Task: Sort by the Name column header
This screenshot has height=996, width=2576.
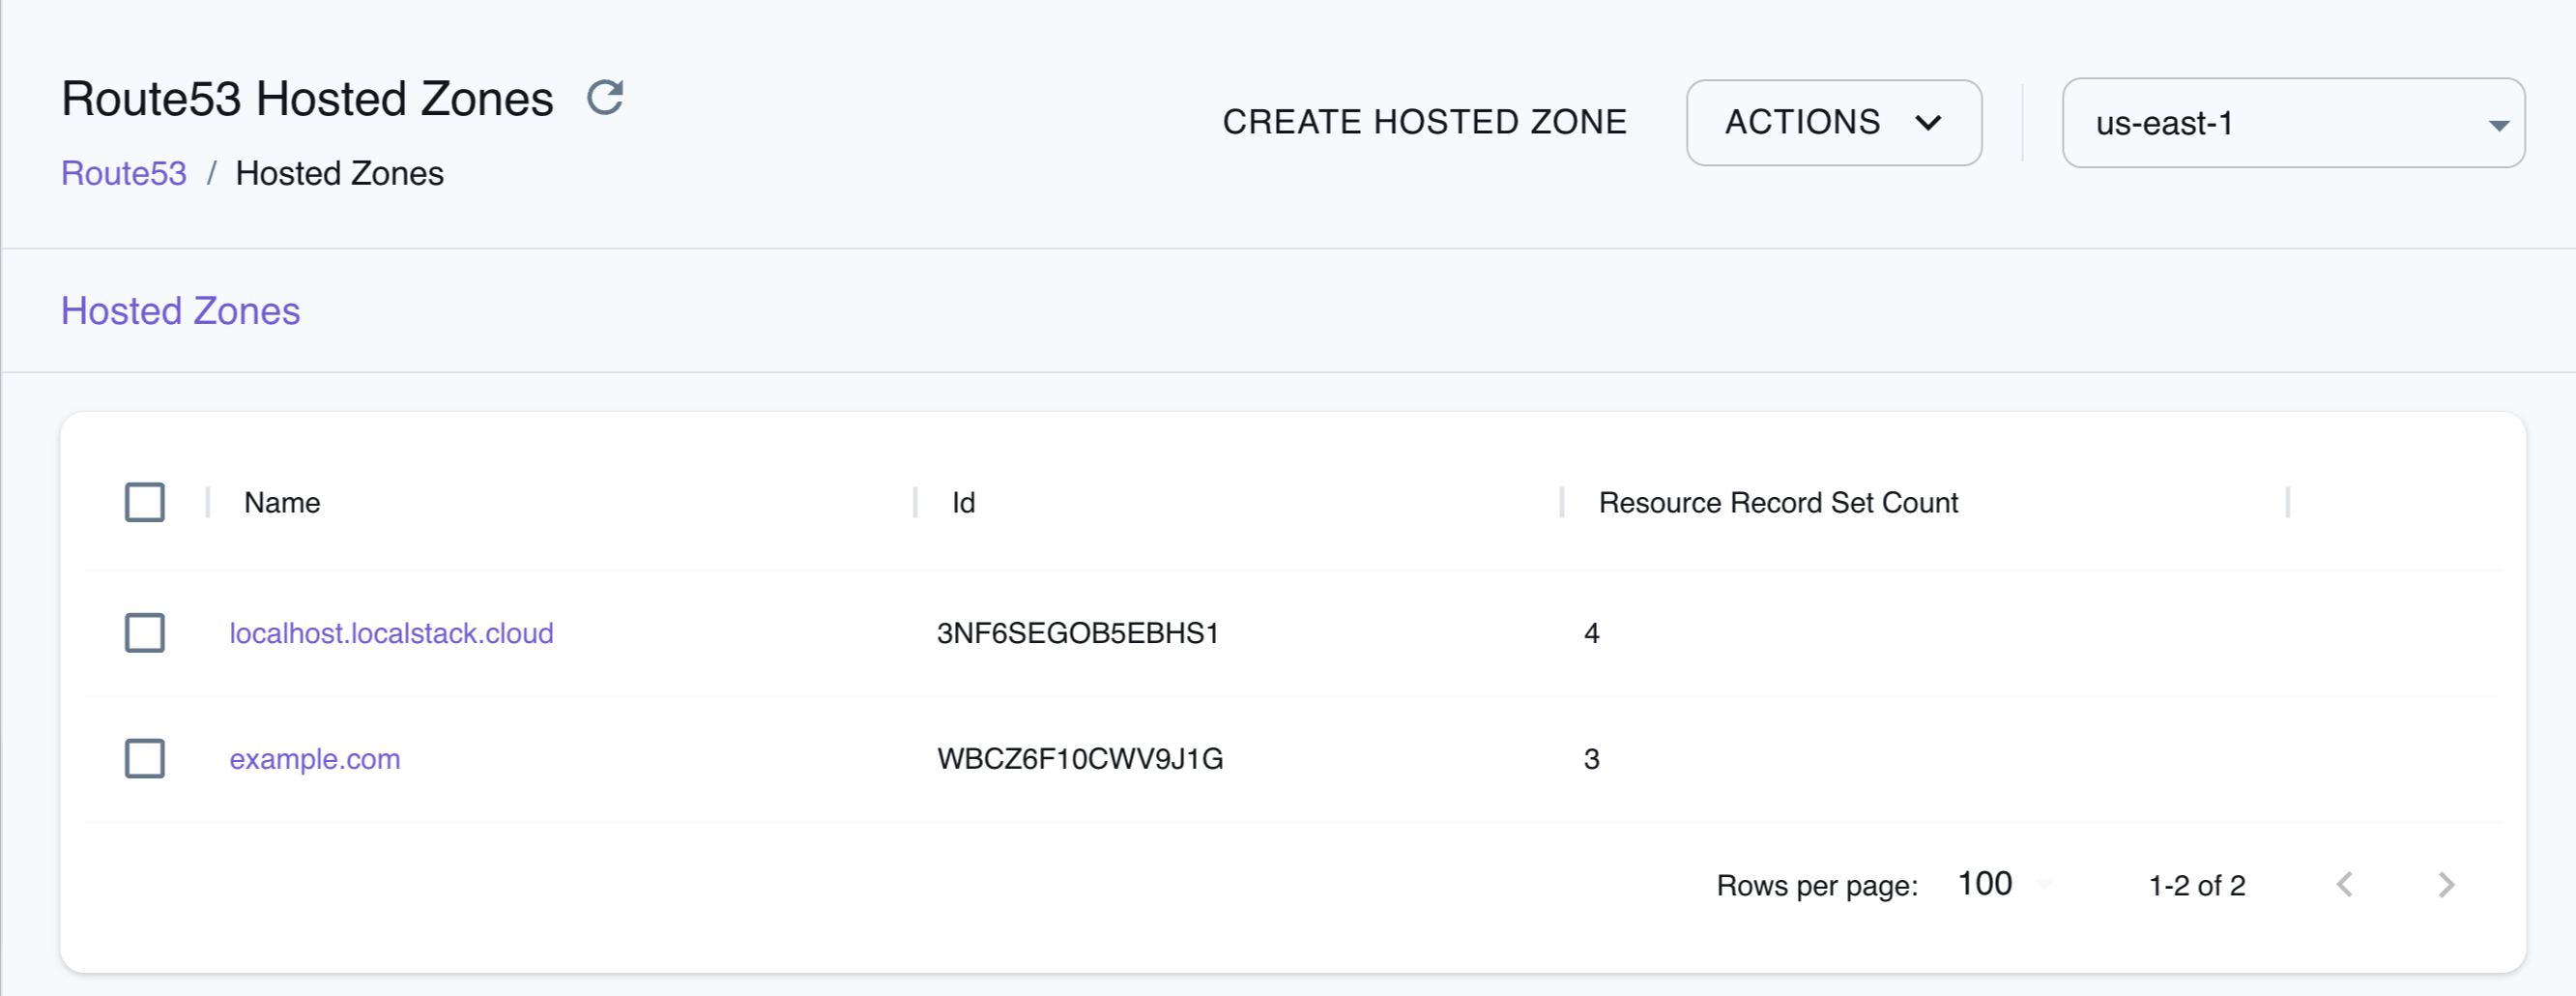Action: click(282, 502)
